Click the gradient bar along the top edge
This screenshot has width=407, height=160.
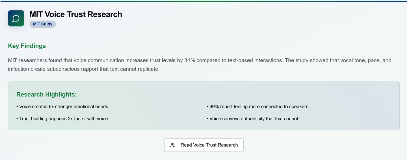point(203,1)
